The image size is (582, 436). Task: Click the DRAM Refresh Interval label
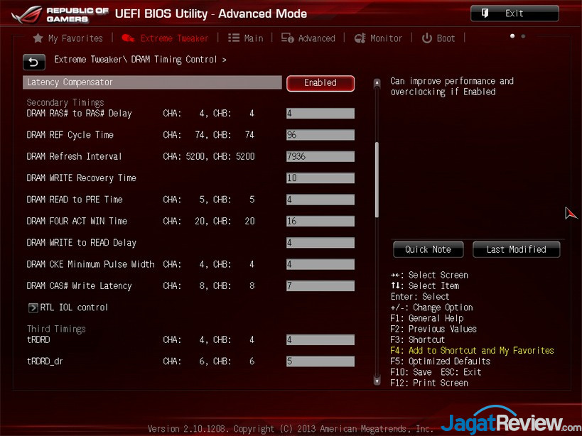point(74,156)
